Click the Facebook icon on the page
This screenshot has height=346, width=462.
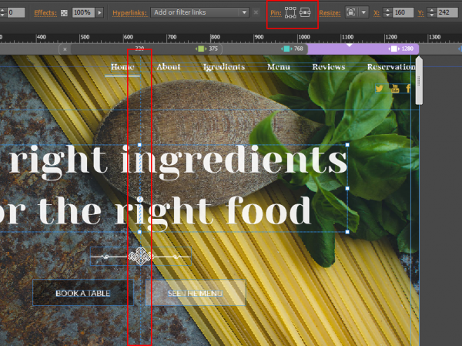pos(408,89)
